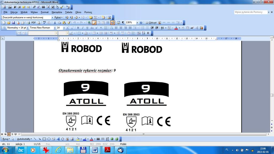
Task: Expand the Autokształty menu
Action: (x=24, y=139)
